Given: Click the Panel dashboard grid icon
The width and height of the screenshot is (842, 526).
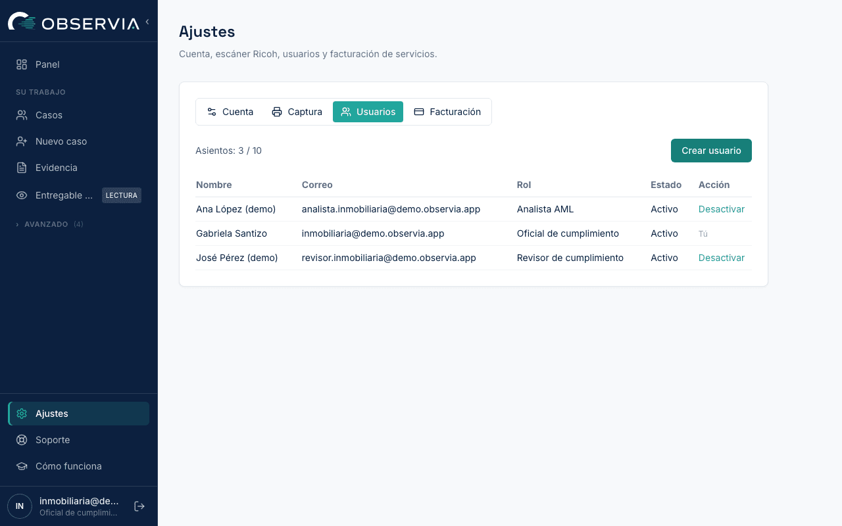Looking at the screenshot, I should (x=22, y=64).
